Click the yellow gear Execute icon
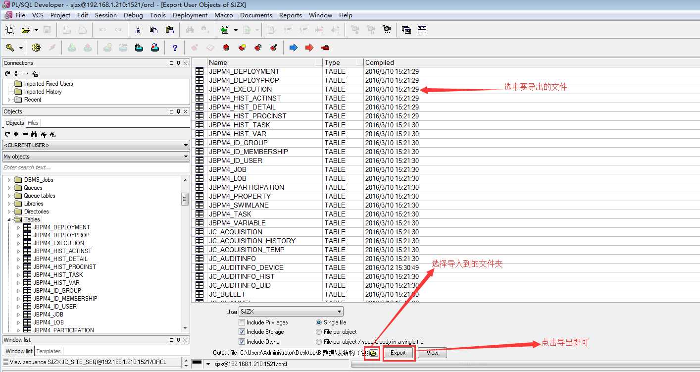The image size is (700, 372). (36, 48)
